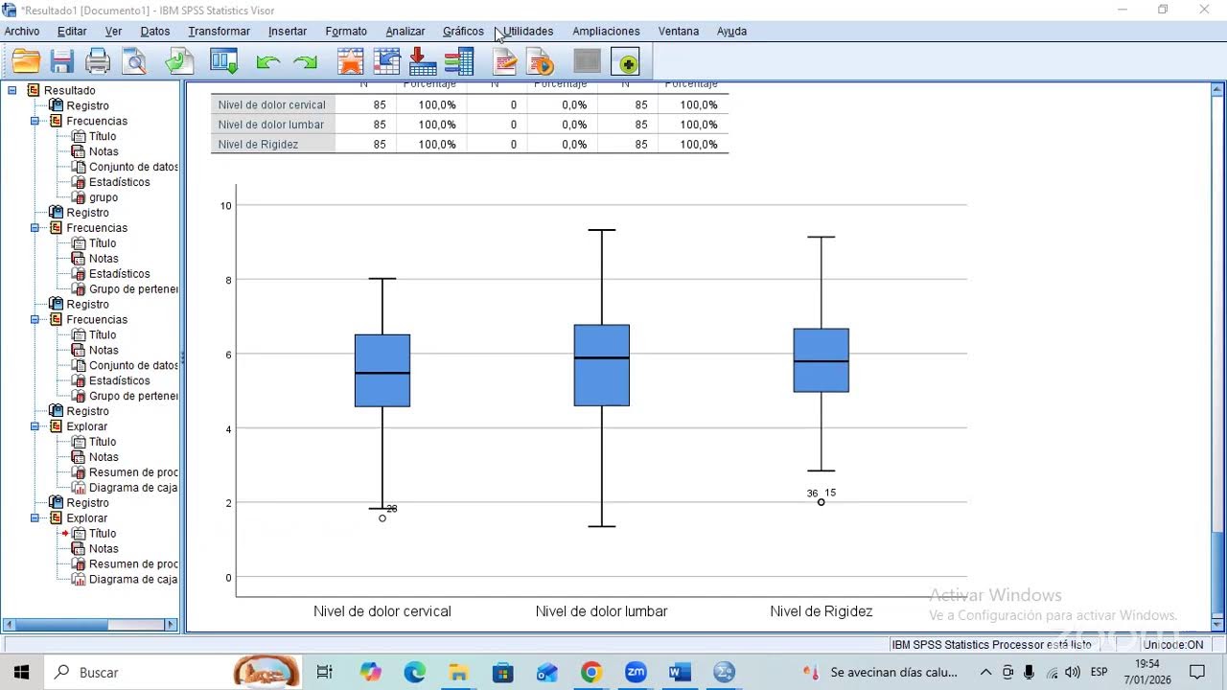This screenshot has width=1227, height=690.
Task: Click the green Undo arrow
Action: tap(268, 62)
